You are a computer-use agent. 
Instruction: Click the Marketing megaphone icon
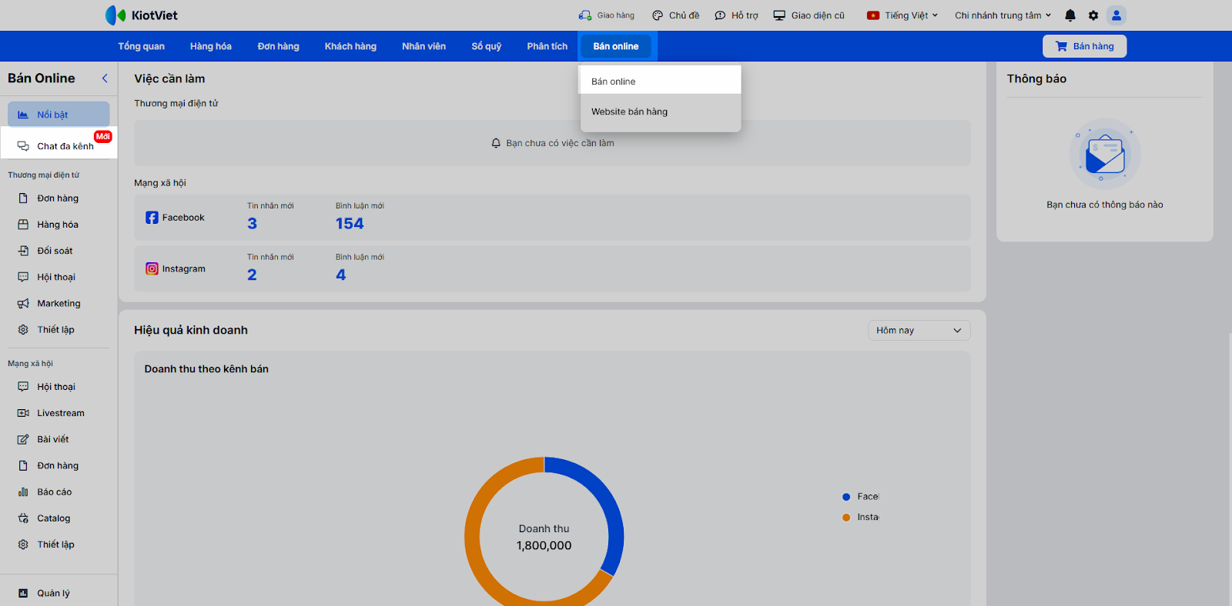(23, 304)
